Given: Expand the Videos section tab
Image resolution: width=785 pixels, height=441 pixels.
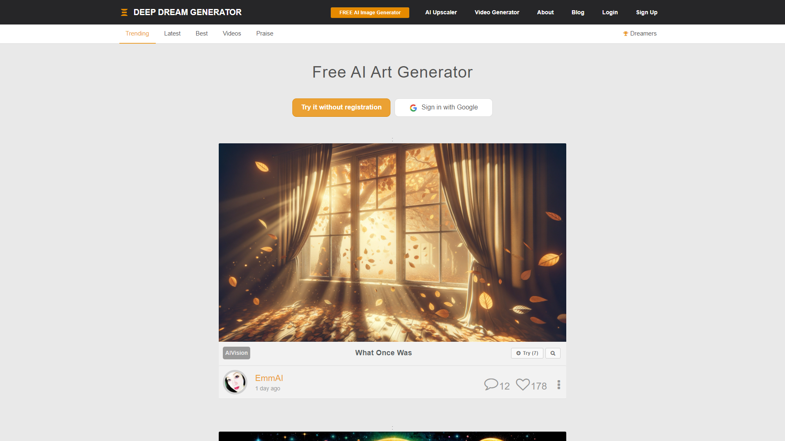Looking at the screenshot, I should [x=231, y=33].
